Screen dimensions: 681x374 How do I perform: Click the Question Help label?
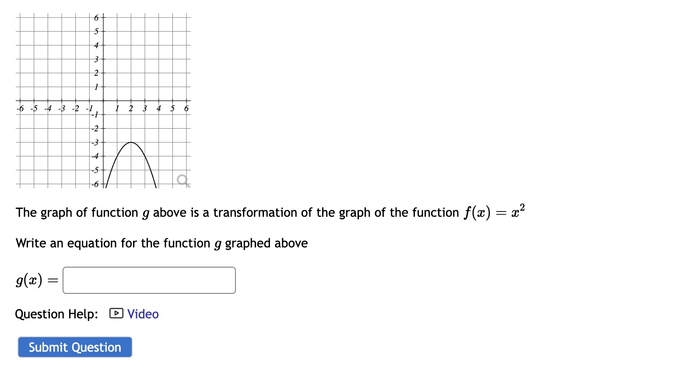56,314
